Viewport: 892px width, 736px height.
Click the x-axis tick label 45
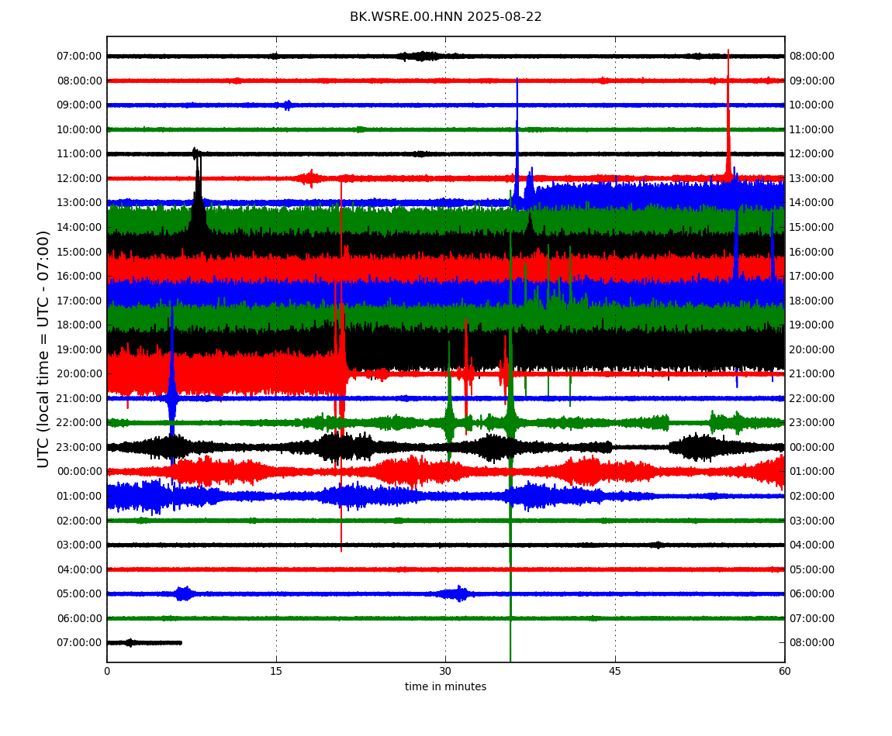click(x=615, y=671)
